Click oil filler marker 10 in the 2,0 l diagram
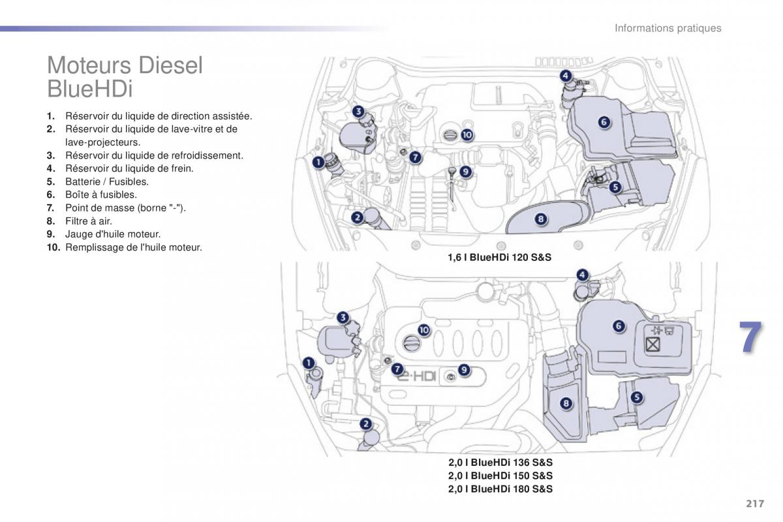783x522 pixels. 424,330
